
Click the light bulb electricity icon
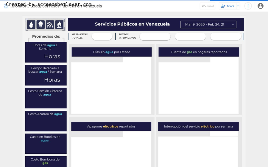tap(40, 25)
